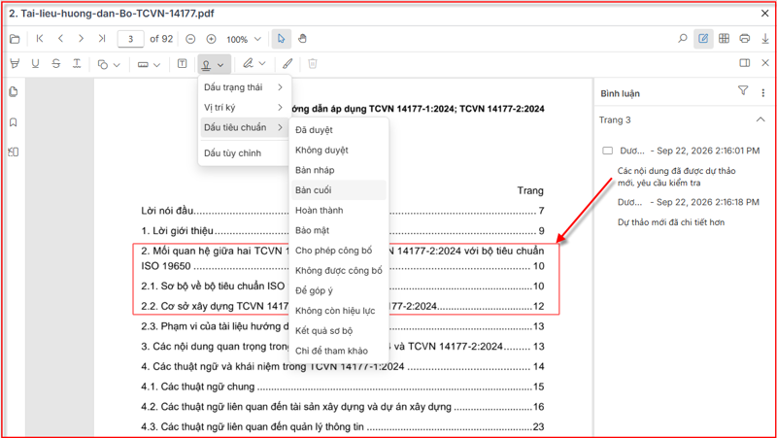Filter comments with funnel icon

pos(742,90)
